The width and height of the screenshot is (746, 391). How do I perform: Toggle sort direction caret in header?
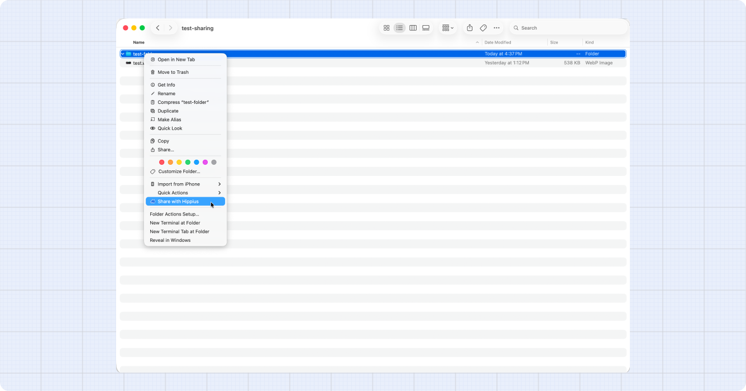click(x=477, y=42)
